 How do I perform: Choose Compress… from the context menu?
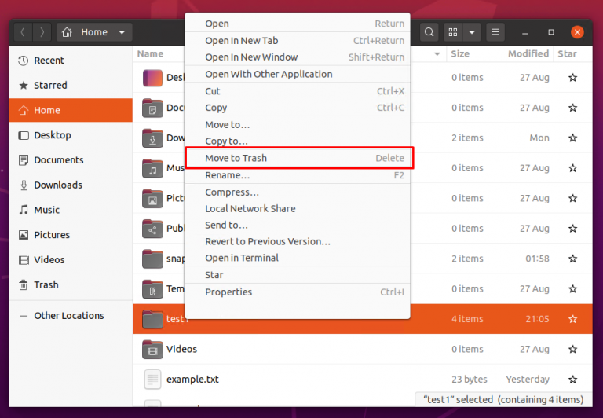(x=298, y=192)
